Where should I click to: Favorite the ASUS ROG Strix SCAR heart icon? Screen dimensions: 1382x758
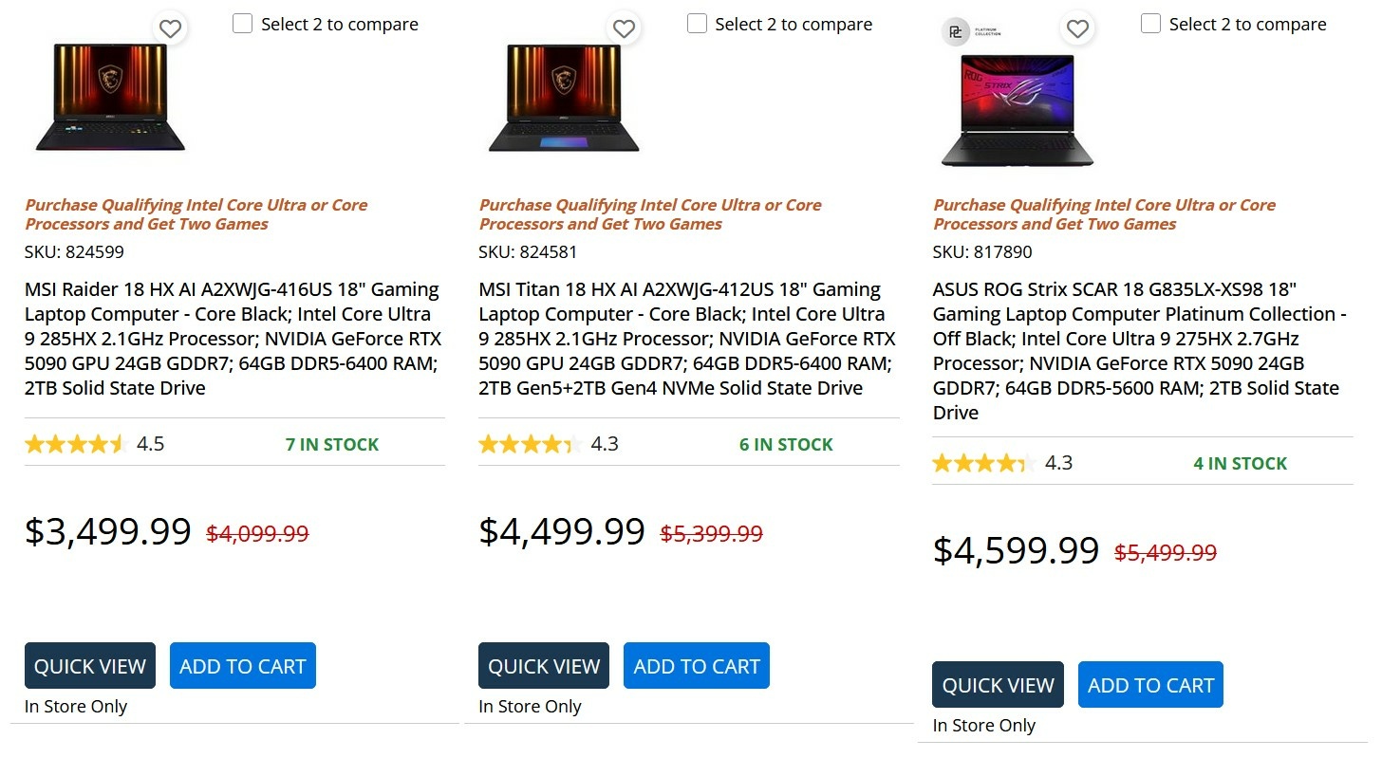click(1077, 29)
